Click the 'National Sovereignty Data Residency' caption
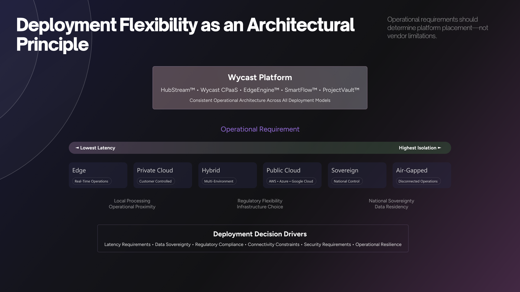Screen dimensions: 520x292 click(x=391, y=204)
